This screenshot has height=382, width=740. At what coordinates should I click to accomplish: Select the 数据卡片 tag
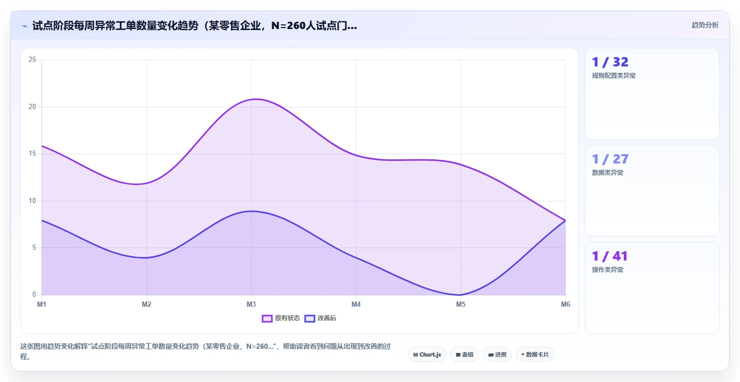click(535, 354)
